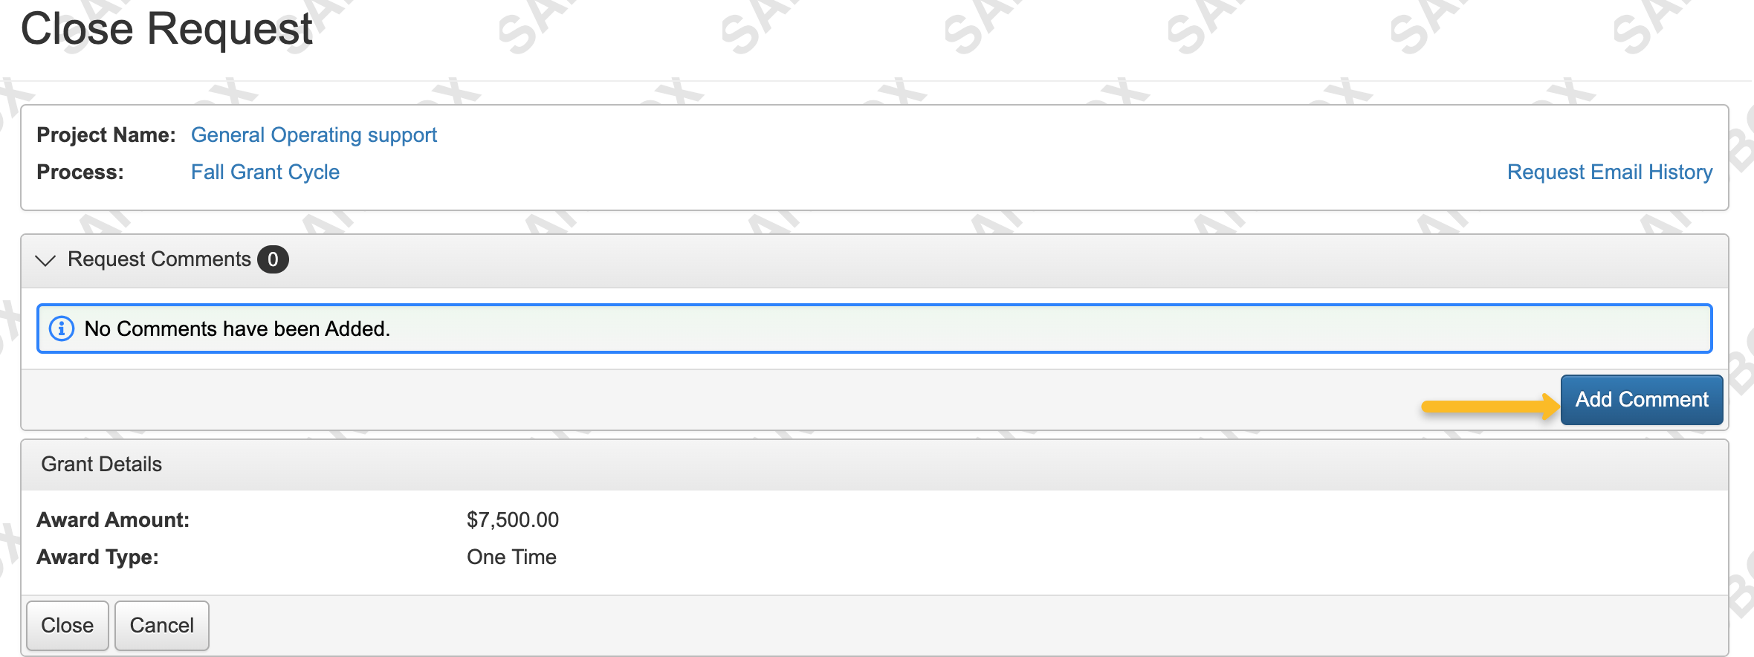Image resolution: width=1754 pixels, height=657 pixels.
Task: Click the Grant Details section header
Action: (x=102, y=465)
